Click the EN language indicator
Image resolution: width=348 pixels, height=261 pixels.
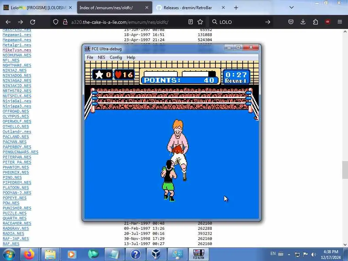[273, 254]
